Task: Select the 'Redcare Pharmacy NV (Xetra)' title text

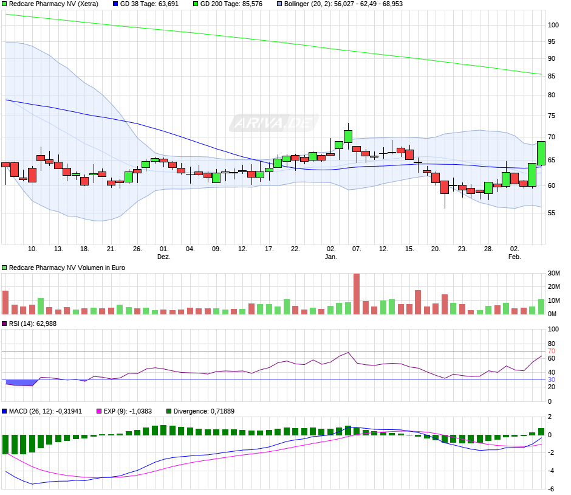Action: coord(53,4)
